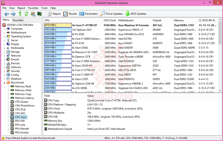Viewport: 223px width, 141px height.
Task: Sort by the CPU Clock column header
Action: (x=110, y=20)
